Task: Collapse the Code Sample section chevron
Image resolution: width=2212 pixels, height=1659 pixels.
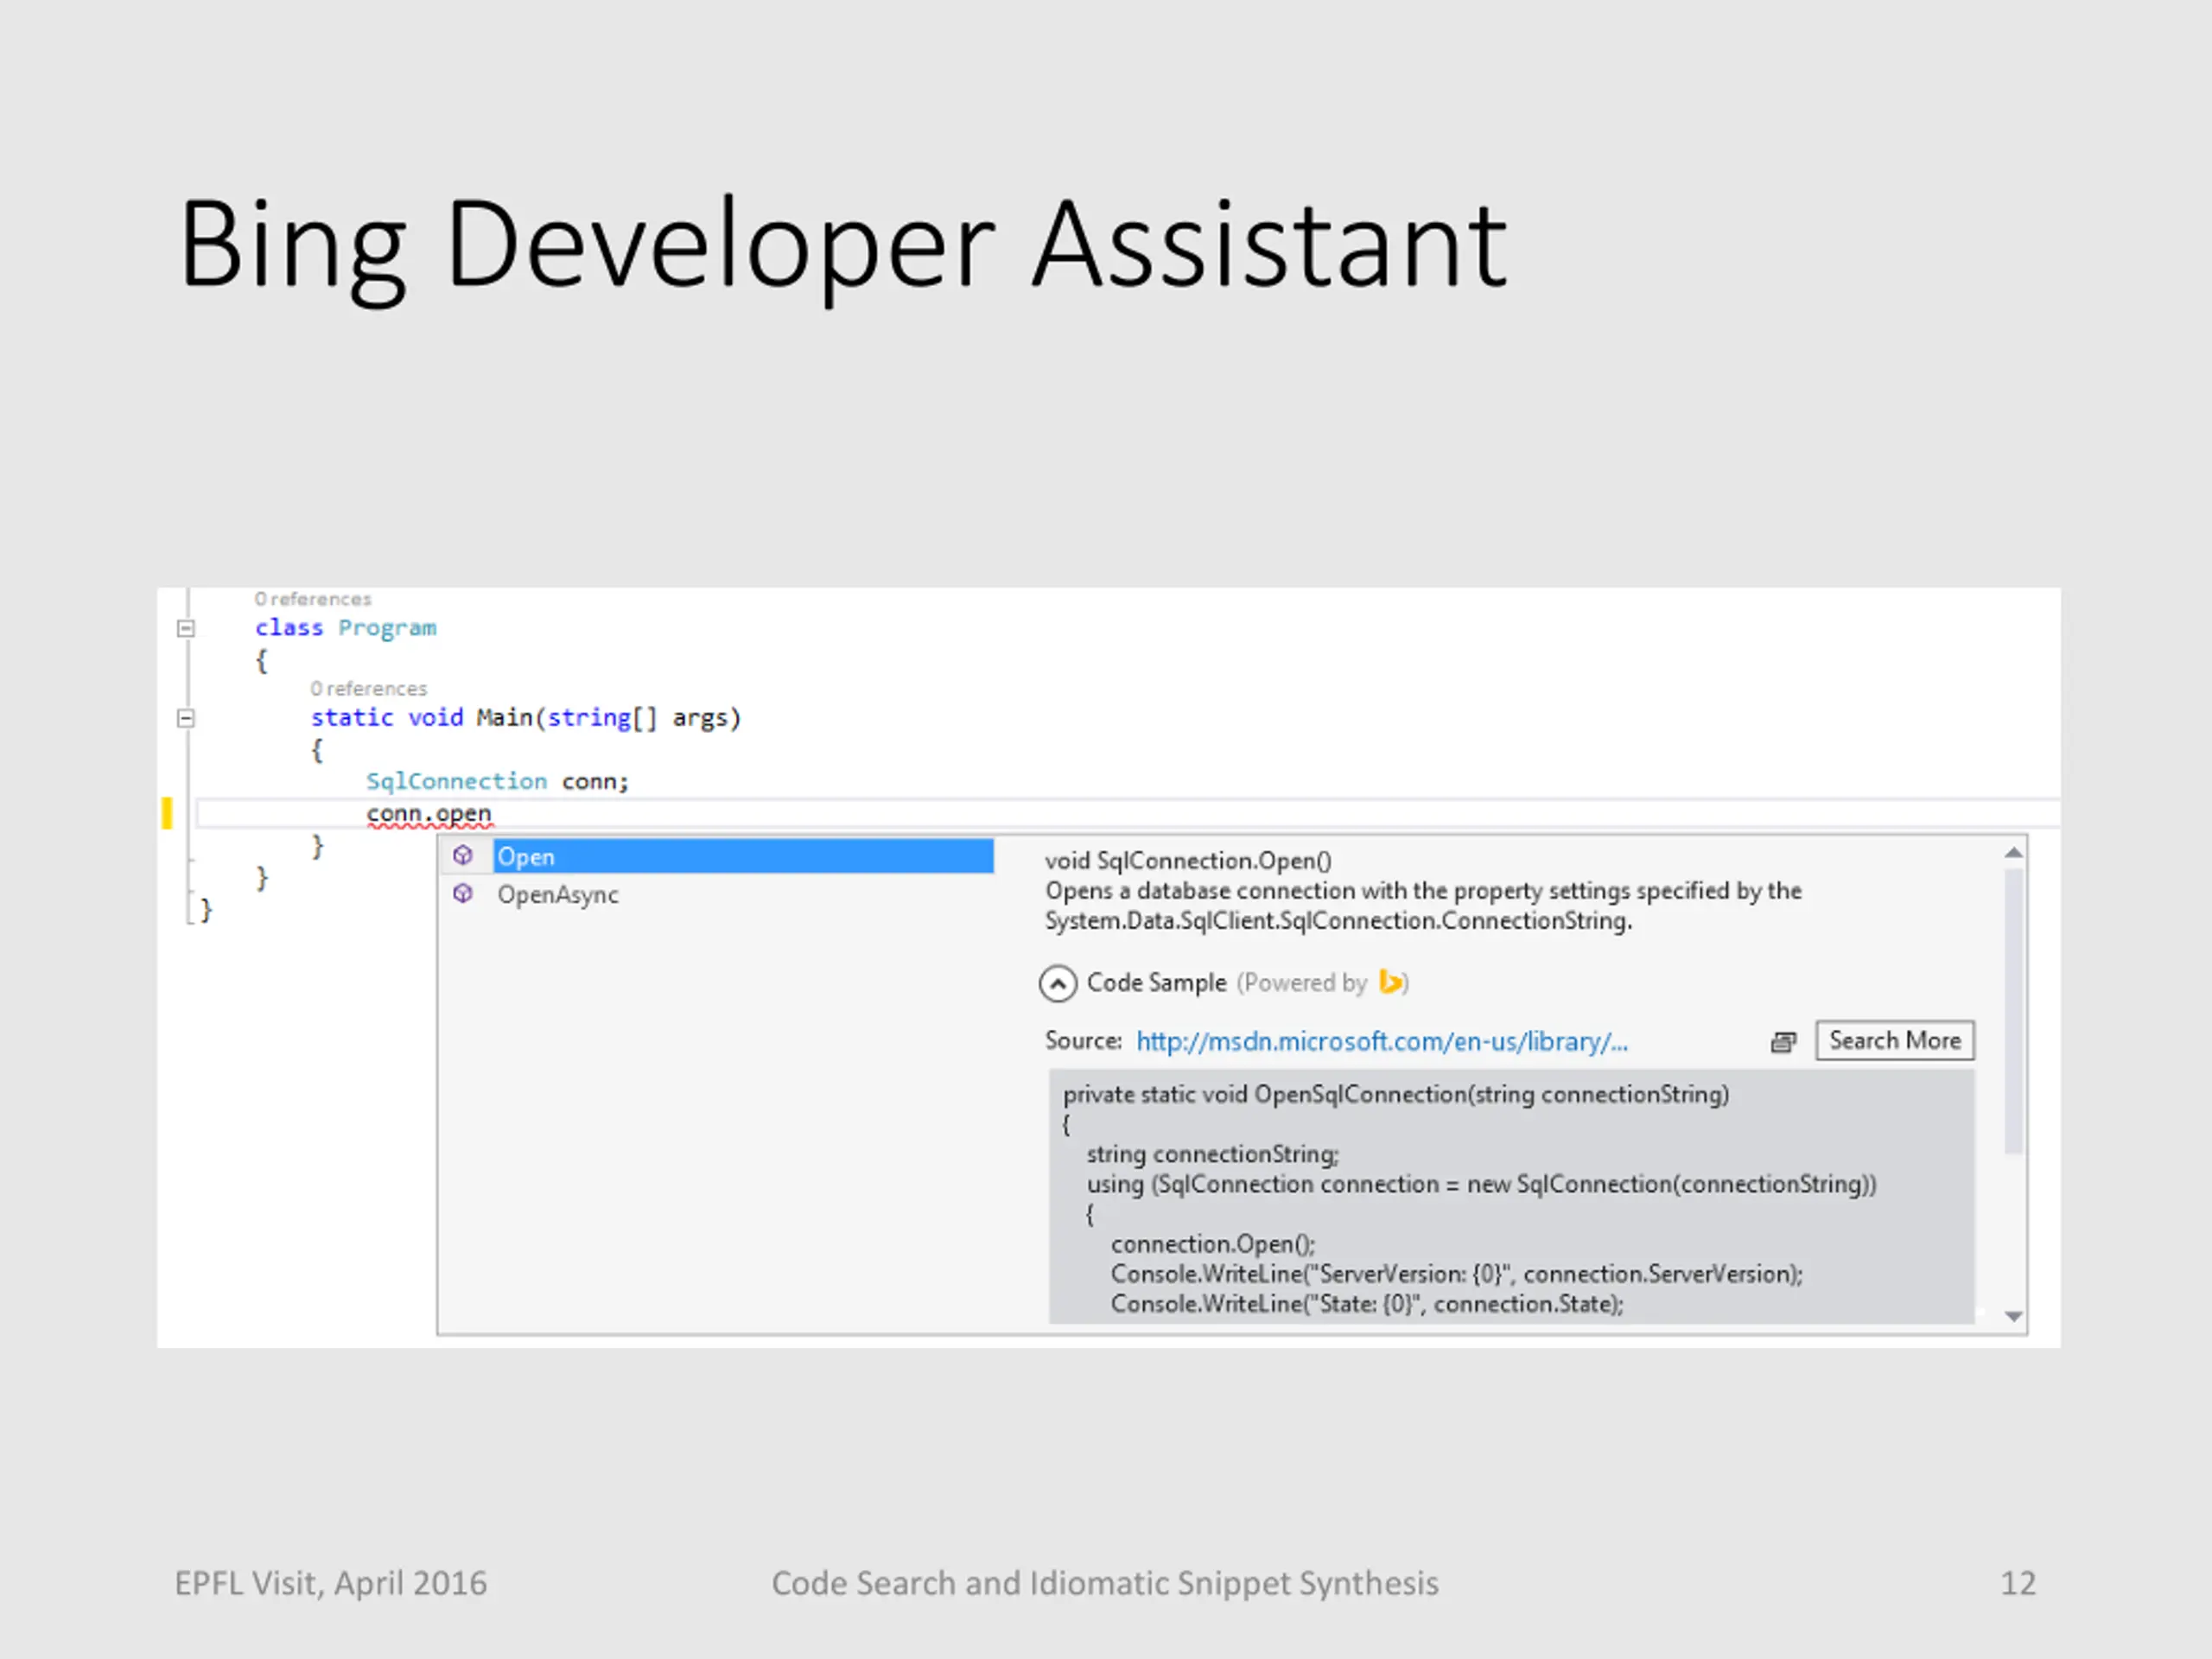Action: [1057, 983]
